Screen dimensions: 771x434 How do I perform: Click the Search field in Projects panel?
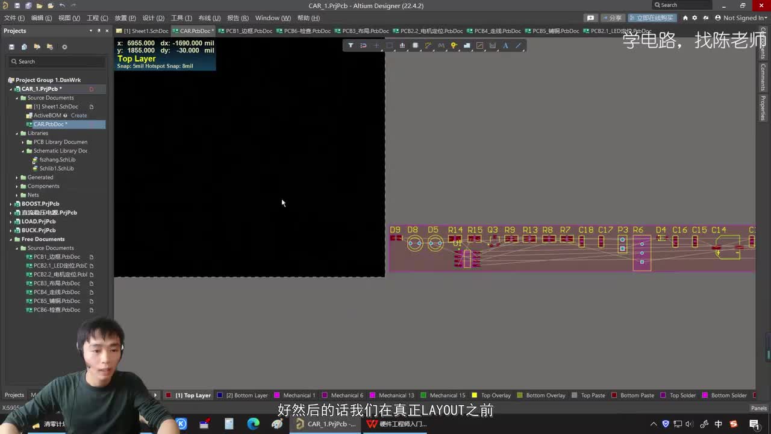point(57,61)
